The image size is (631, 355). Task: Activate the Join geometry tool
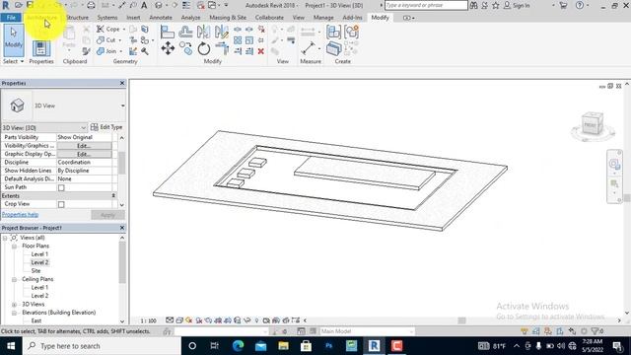pyautogui.click(x=108, y=51)
